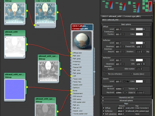155x116 pixels.
Task: Click the Volume scatter color input socket
Action: 71,114
